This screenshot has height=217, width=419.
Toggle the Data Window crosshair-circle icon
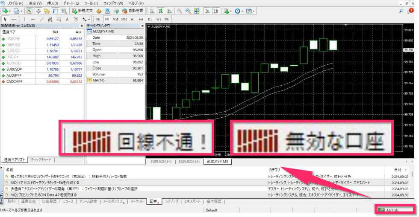(38, 11)
